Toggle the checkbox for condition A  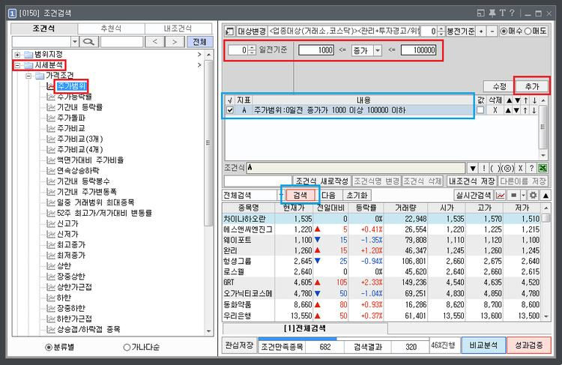230,110
